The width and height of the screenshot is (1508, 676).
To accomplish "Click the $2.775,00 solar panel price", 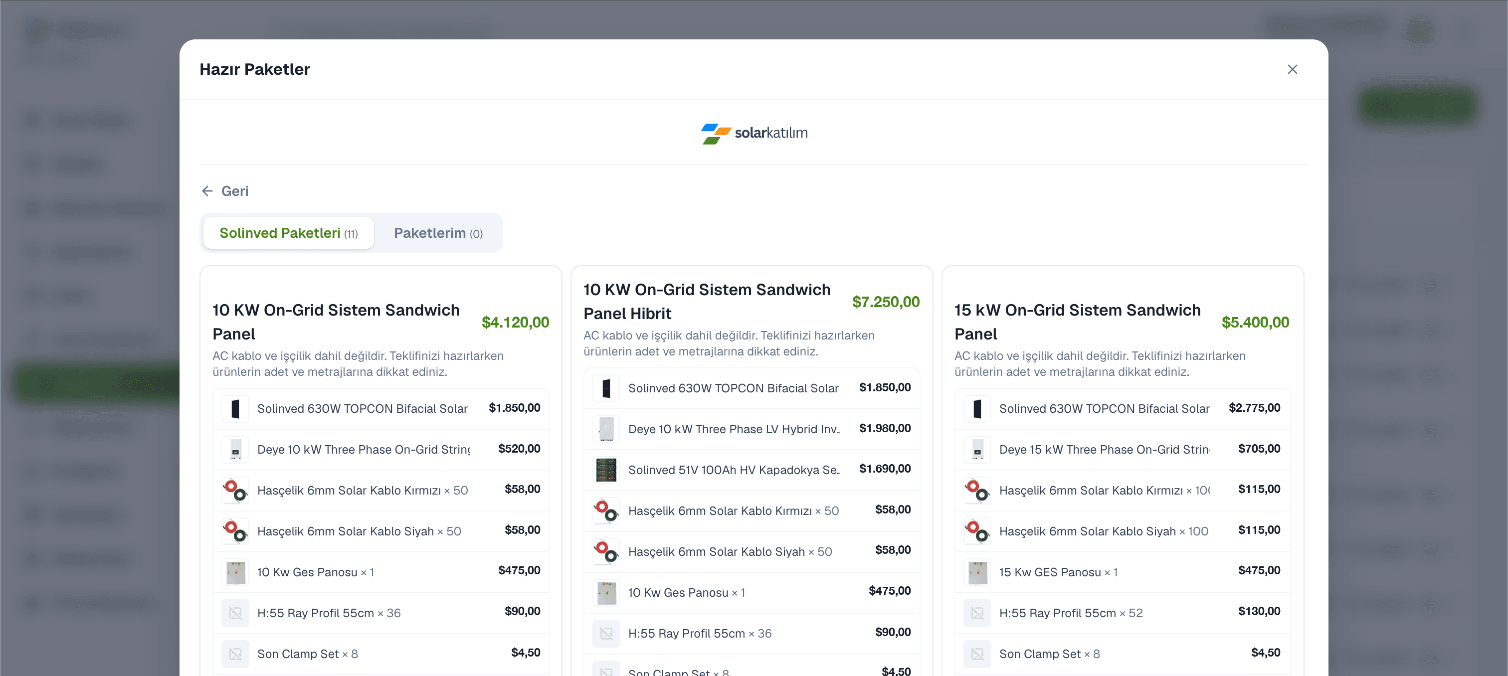I will click(1255, 407).
